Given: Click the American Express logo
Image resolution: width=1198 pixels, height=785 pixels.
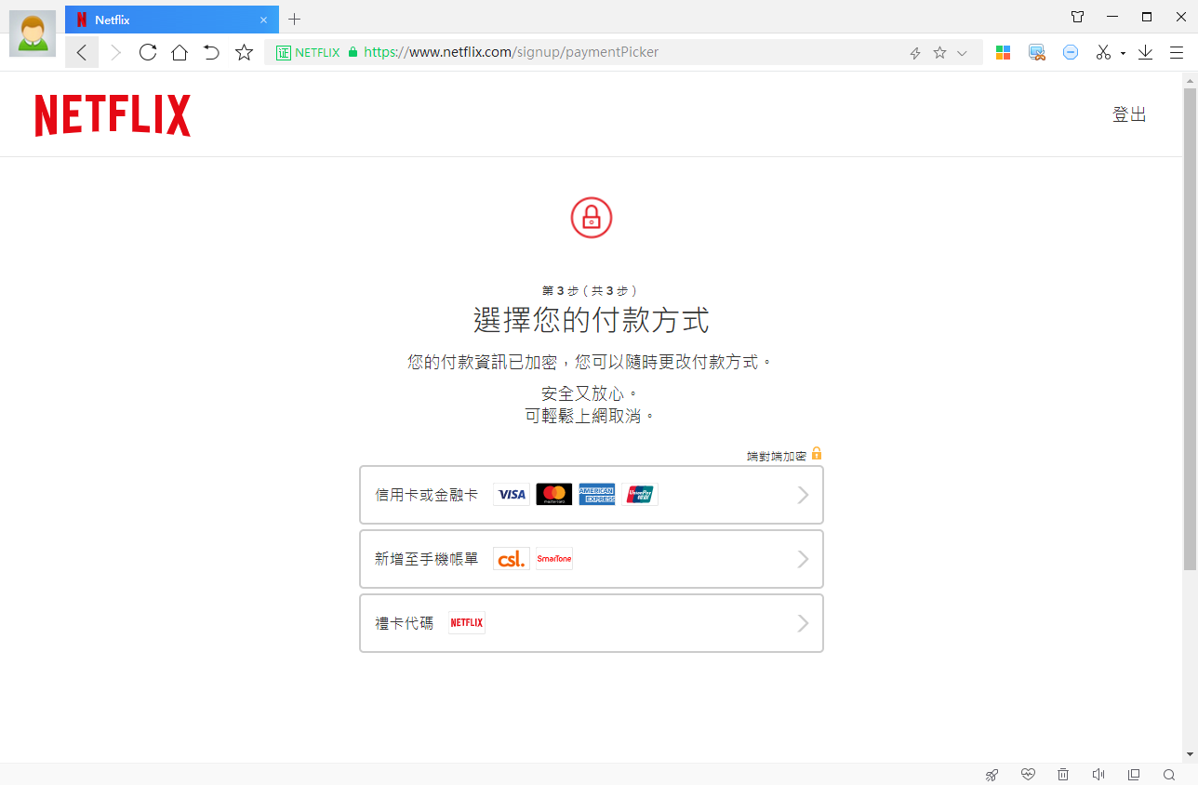Looking at the screenshot, I should (x=597, y=495).
